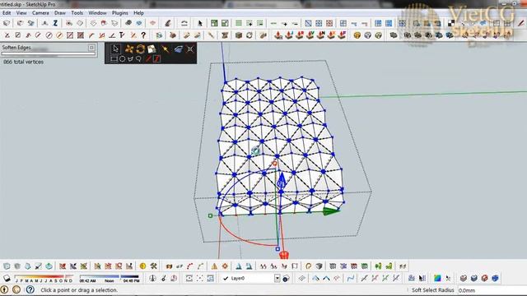Open the Layer0 layer dropdown
This screenshot has height=296, width=527.
tap(250, 278)
